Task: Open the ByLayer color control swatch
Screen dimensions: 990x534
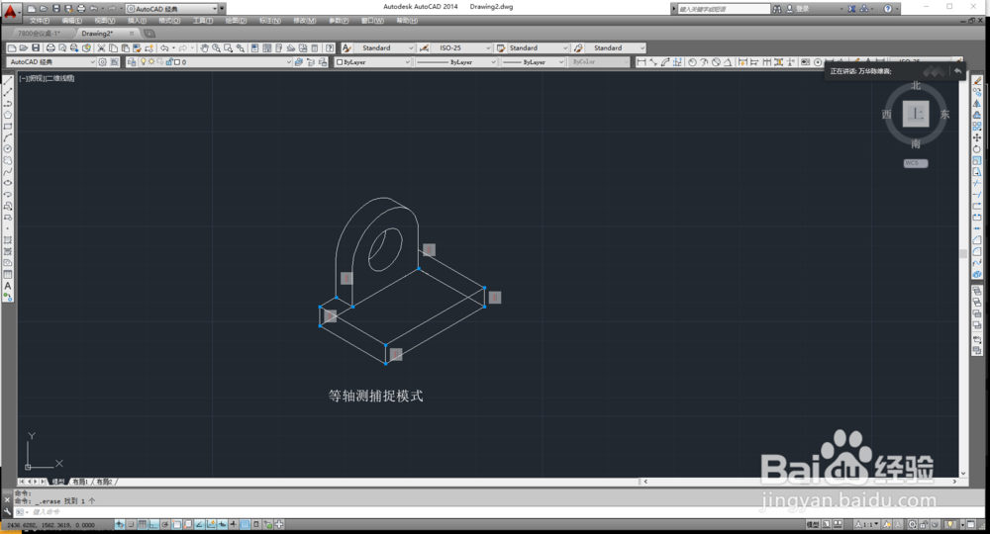Action: 372,61
